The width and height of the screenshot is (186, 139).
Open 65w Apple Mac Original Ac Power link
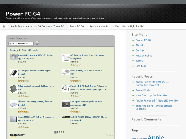coord(87,102)
